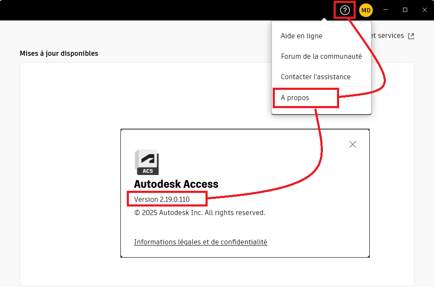Close the About Autodesk Access dialog
The width and height of the screenshot is (434, 287).
click(352, 144)
